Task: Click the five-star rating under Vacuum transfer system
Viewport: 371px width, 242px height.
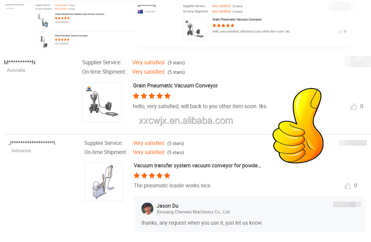Action: (152, 176)
